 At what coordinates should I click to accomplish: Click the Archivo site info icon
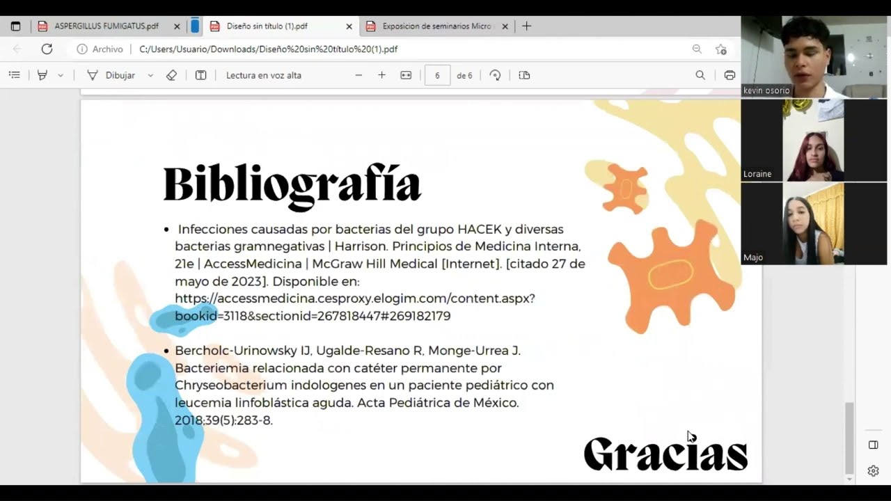coord(82,49)
